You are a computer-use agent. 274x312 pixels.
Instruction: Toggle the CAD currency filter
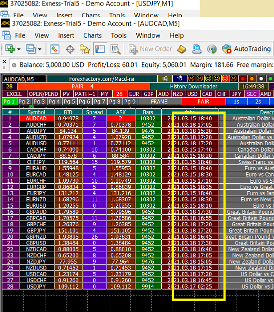pos(207,94)
